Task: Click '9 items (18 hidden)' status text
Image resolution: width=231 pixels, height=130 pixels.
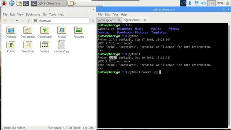Action: pos(14,128)
